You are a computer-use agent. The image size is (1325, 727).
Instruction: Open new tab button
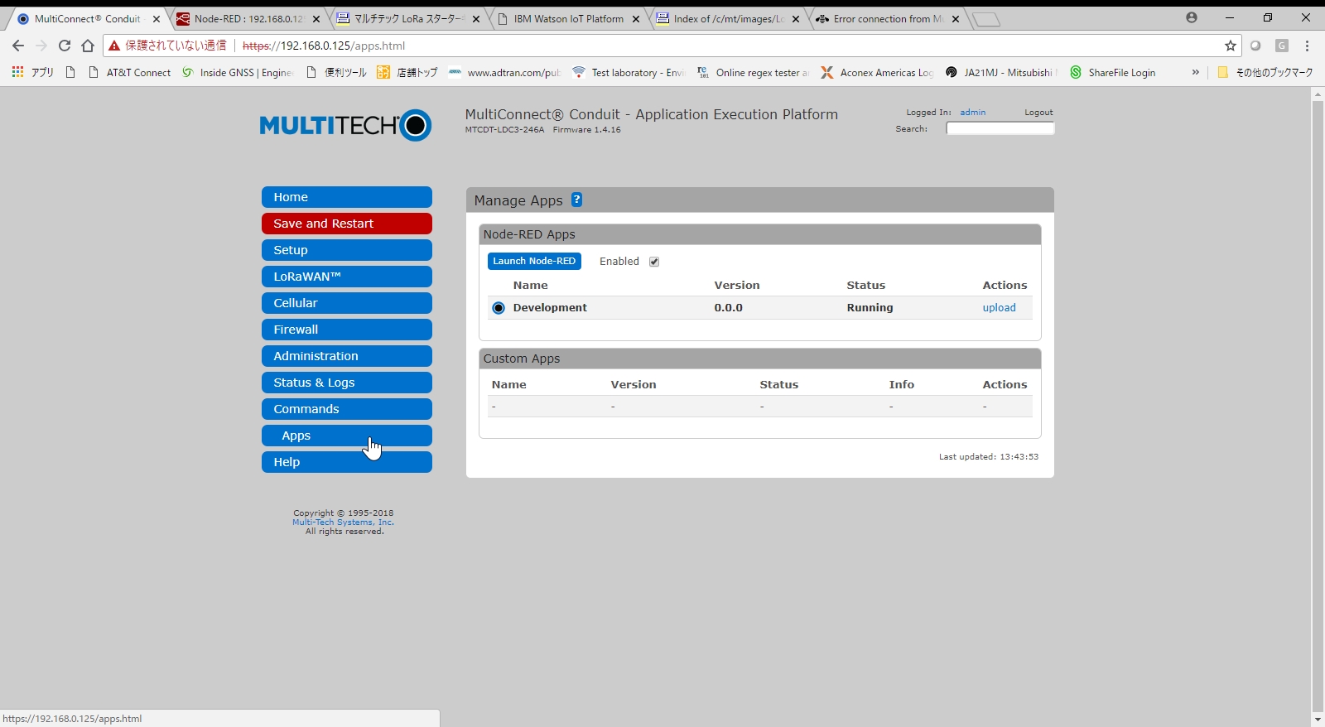985,19
